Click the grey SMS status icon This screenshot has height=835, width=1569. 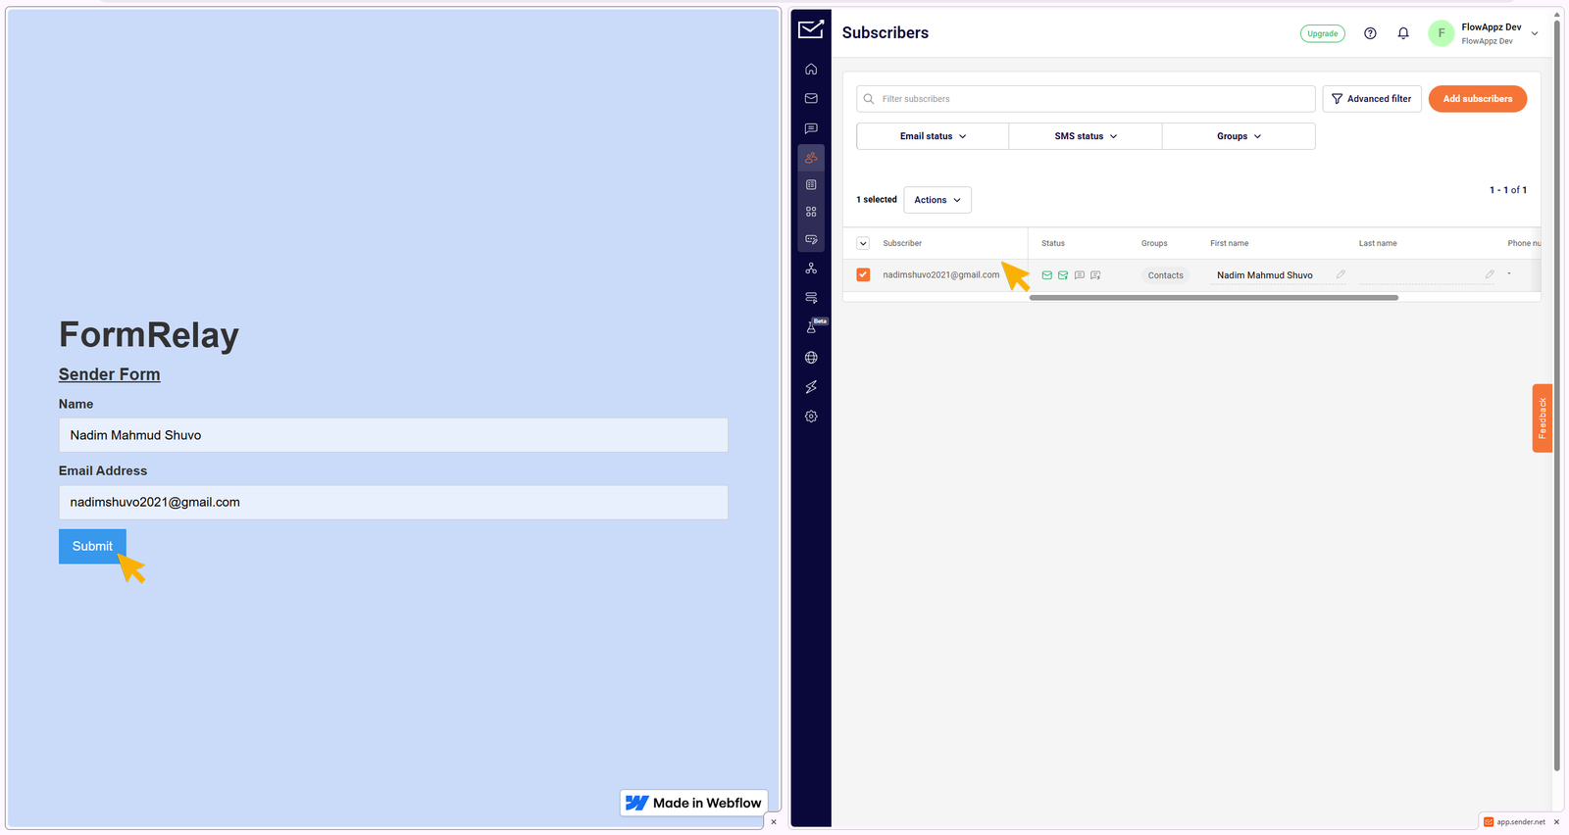[x=1080, y=275]
